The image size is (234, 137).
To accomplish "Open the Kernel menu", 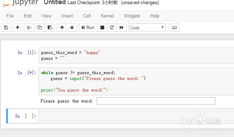I will click(107, 16).
